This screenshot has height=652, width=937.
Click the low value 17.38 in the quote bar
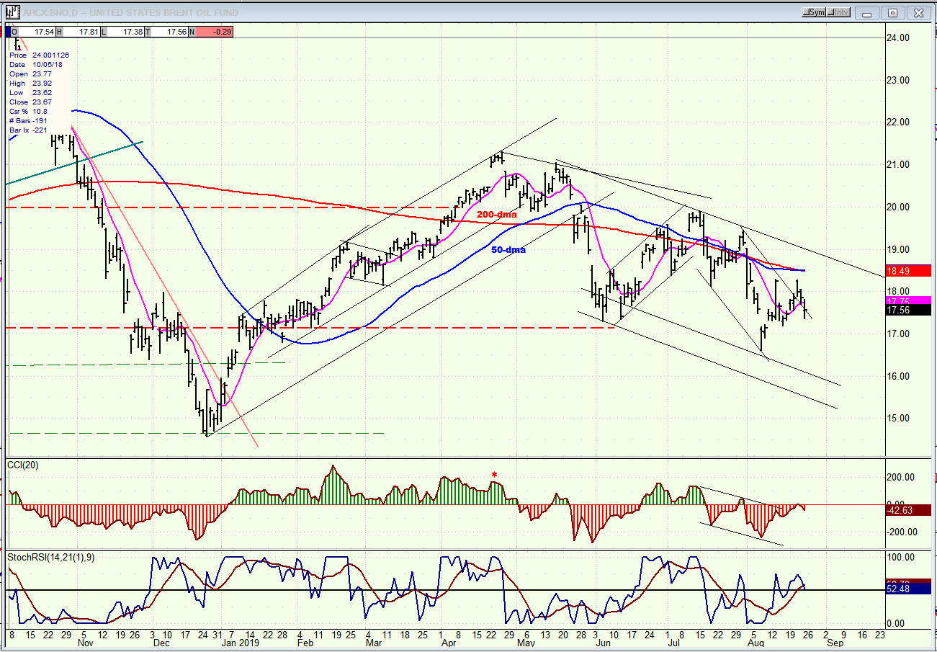tap(132, 32)
